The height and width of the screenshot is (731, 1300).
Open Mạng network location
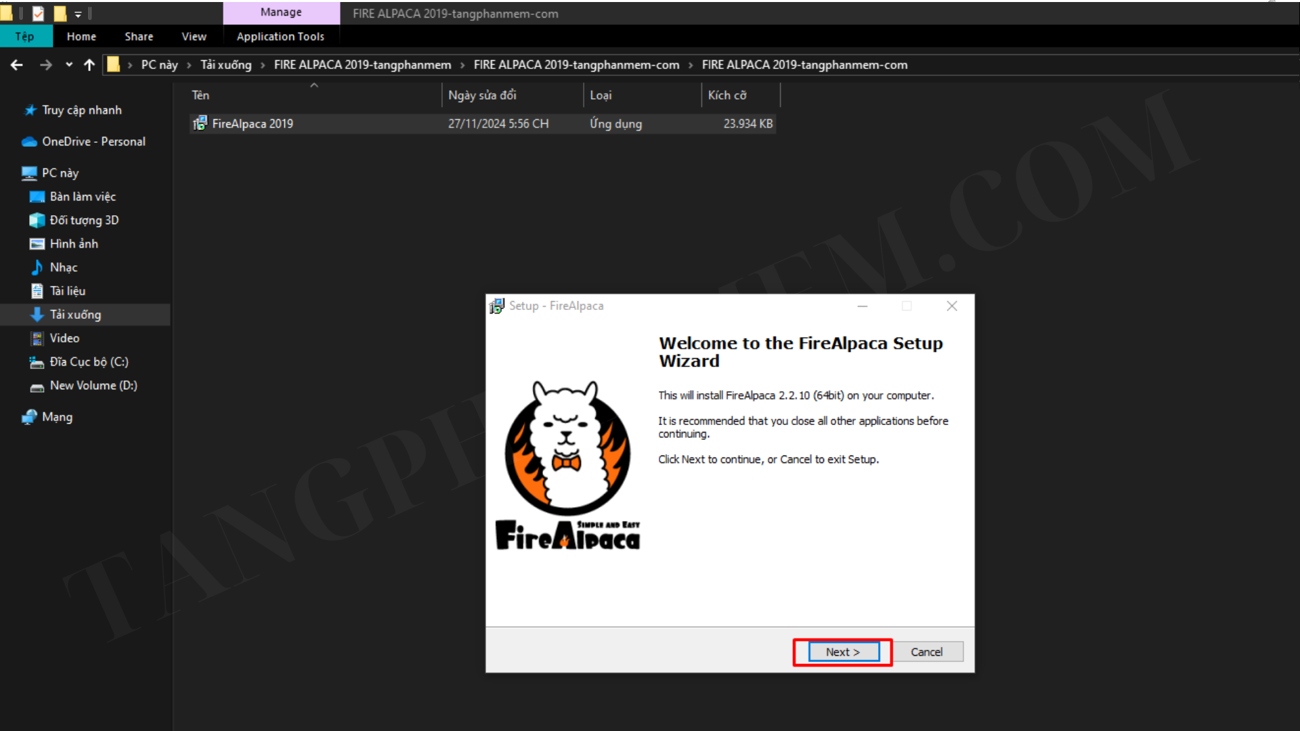[x=57, y=417]
